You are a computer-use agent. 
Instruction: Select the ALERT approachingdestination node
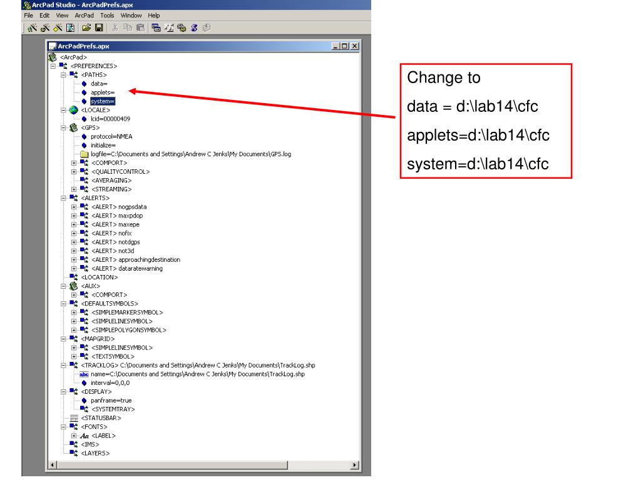136,260
